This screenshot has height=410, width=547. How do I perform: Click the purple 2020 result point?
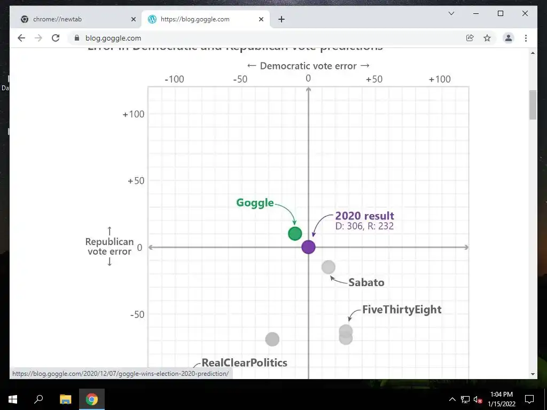pyautogui.click(x=308, y=247)
